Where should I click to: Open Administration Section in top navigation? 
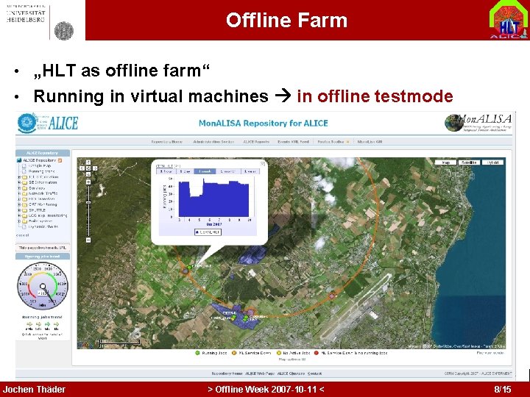click(213, 142)
